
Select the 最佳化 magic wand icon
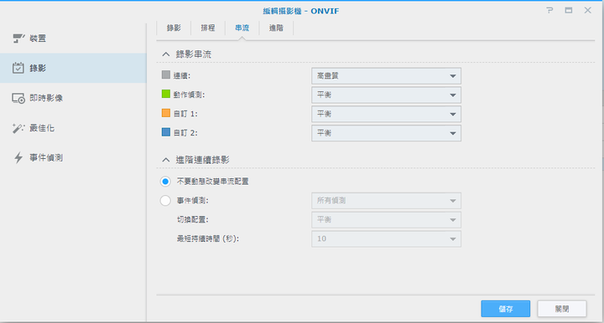[18, 128]
